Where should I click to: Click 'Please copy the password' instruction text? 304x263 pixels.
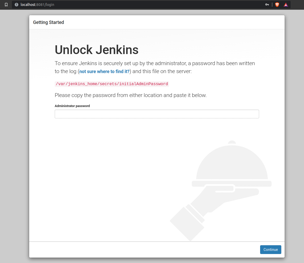(131, 95)
